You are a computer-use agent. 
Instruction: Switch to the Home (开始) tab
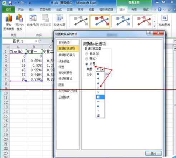tap(21, 9)
